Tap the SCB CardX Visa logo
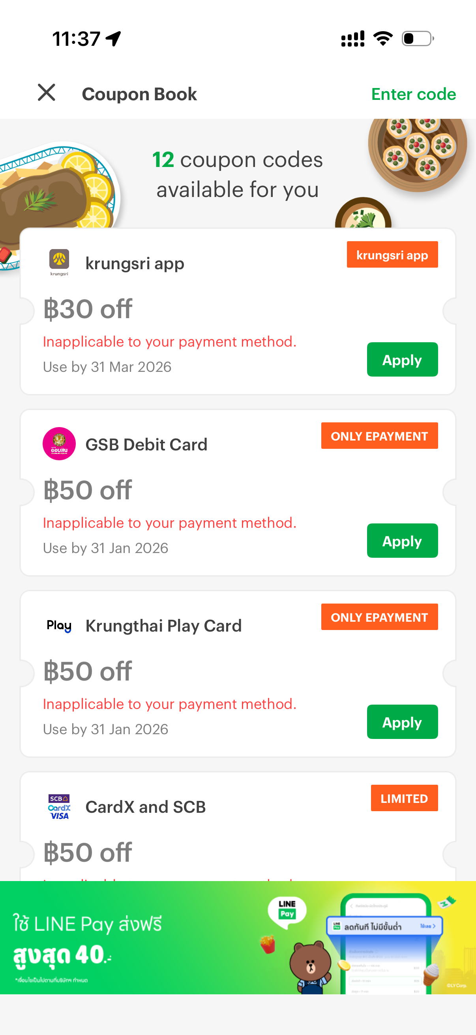 (59, 806)
